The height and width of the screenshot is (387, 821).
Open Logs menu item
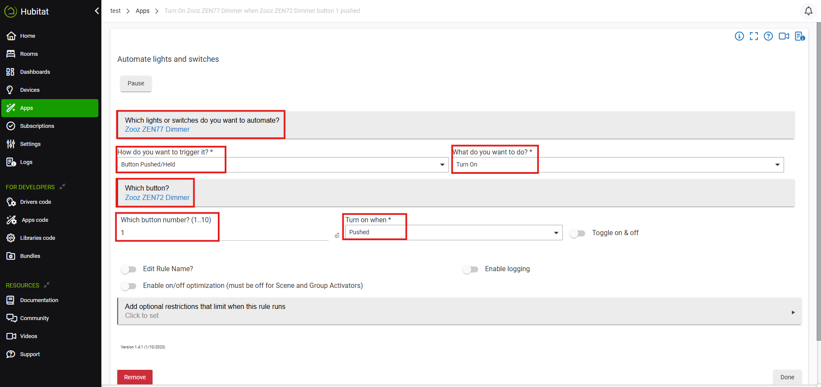click(50, 162)
